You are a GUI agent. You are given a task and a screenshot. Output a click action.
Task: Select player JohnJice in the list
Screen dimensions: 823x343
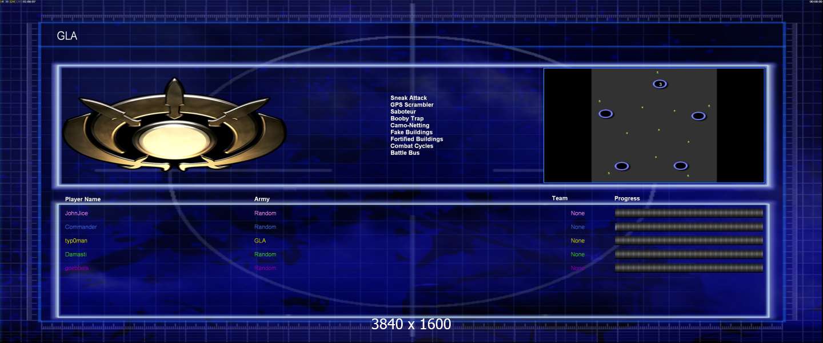77,213
